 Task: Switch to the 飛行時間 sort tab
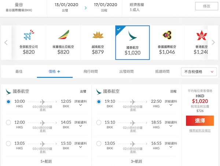[91, 71]
